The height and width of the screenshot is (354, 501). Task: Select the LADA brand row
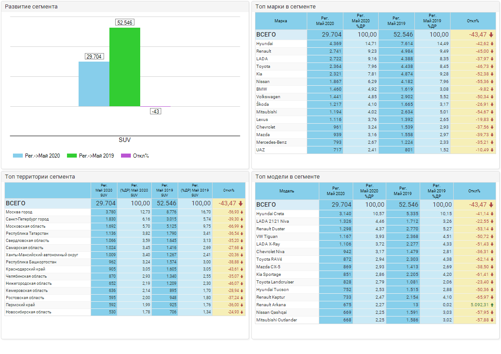coord(376,59)
